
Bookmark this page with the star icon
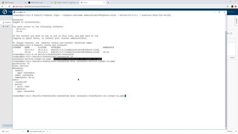point(228,7)
